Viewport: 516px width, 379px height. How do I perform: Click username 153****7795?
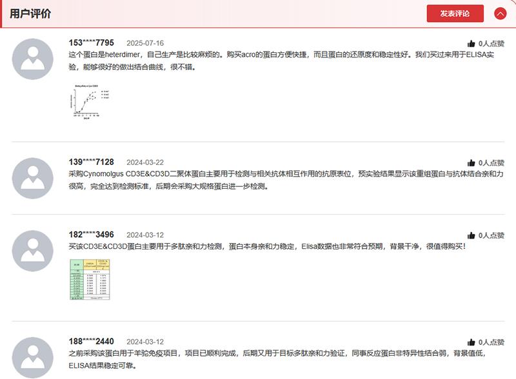click(x=91, y=43)
